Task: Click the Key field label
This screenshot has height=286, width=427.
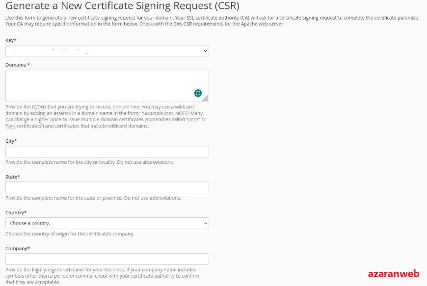Action: pos(11,40)
